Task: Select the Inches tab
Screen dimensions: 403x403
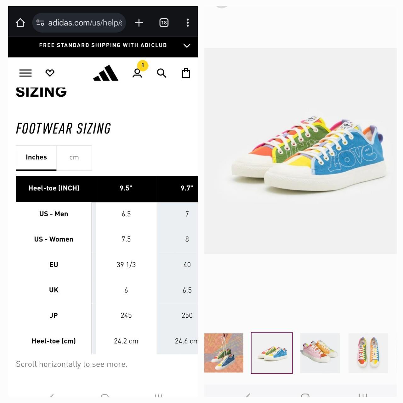Action: click(36, 158)
